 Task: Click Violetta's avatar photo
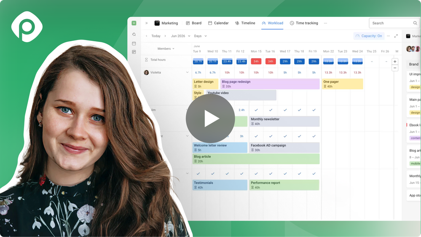pyautogui.click(x=146, y=73)
